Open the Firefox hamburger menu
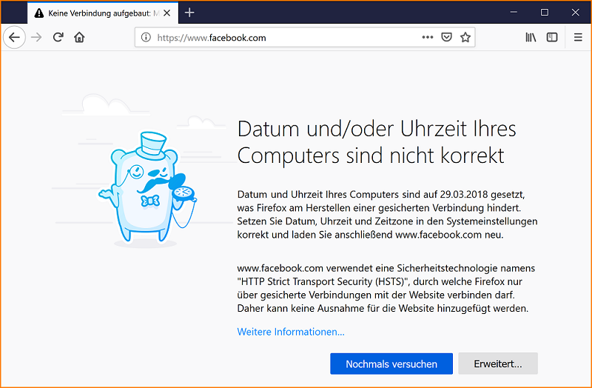592x388 pixels. click(x=578, y=37)
